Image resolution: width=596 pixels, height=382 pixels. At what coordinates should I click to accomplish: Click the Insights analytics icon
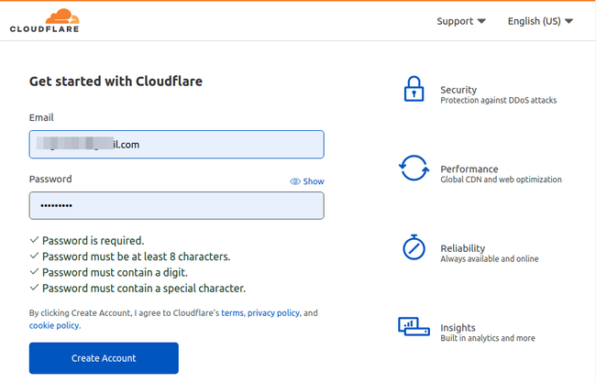point(414,326)
